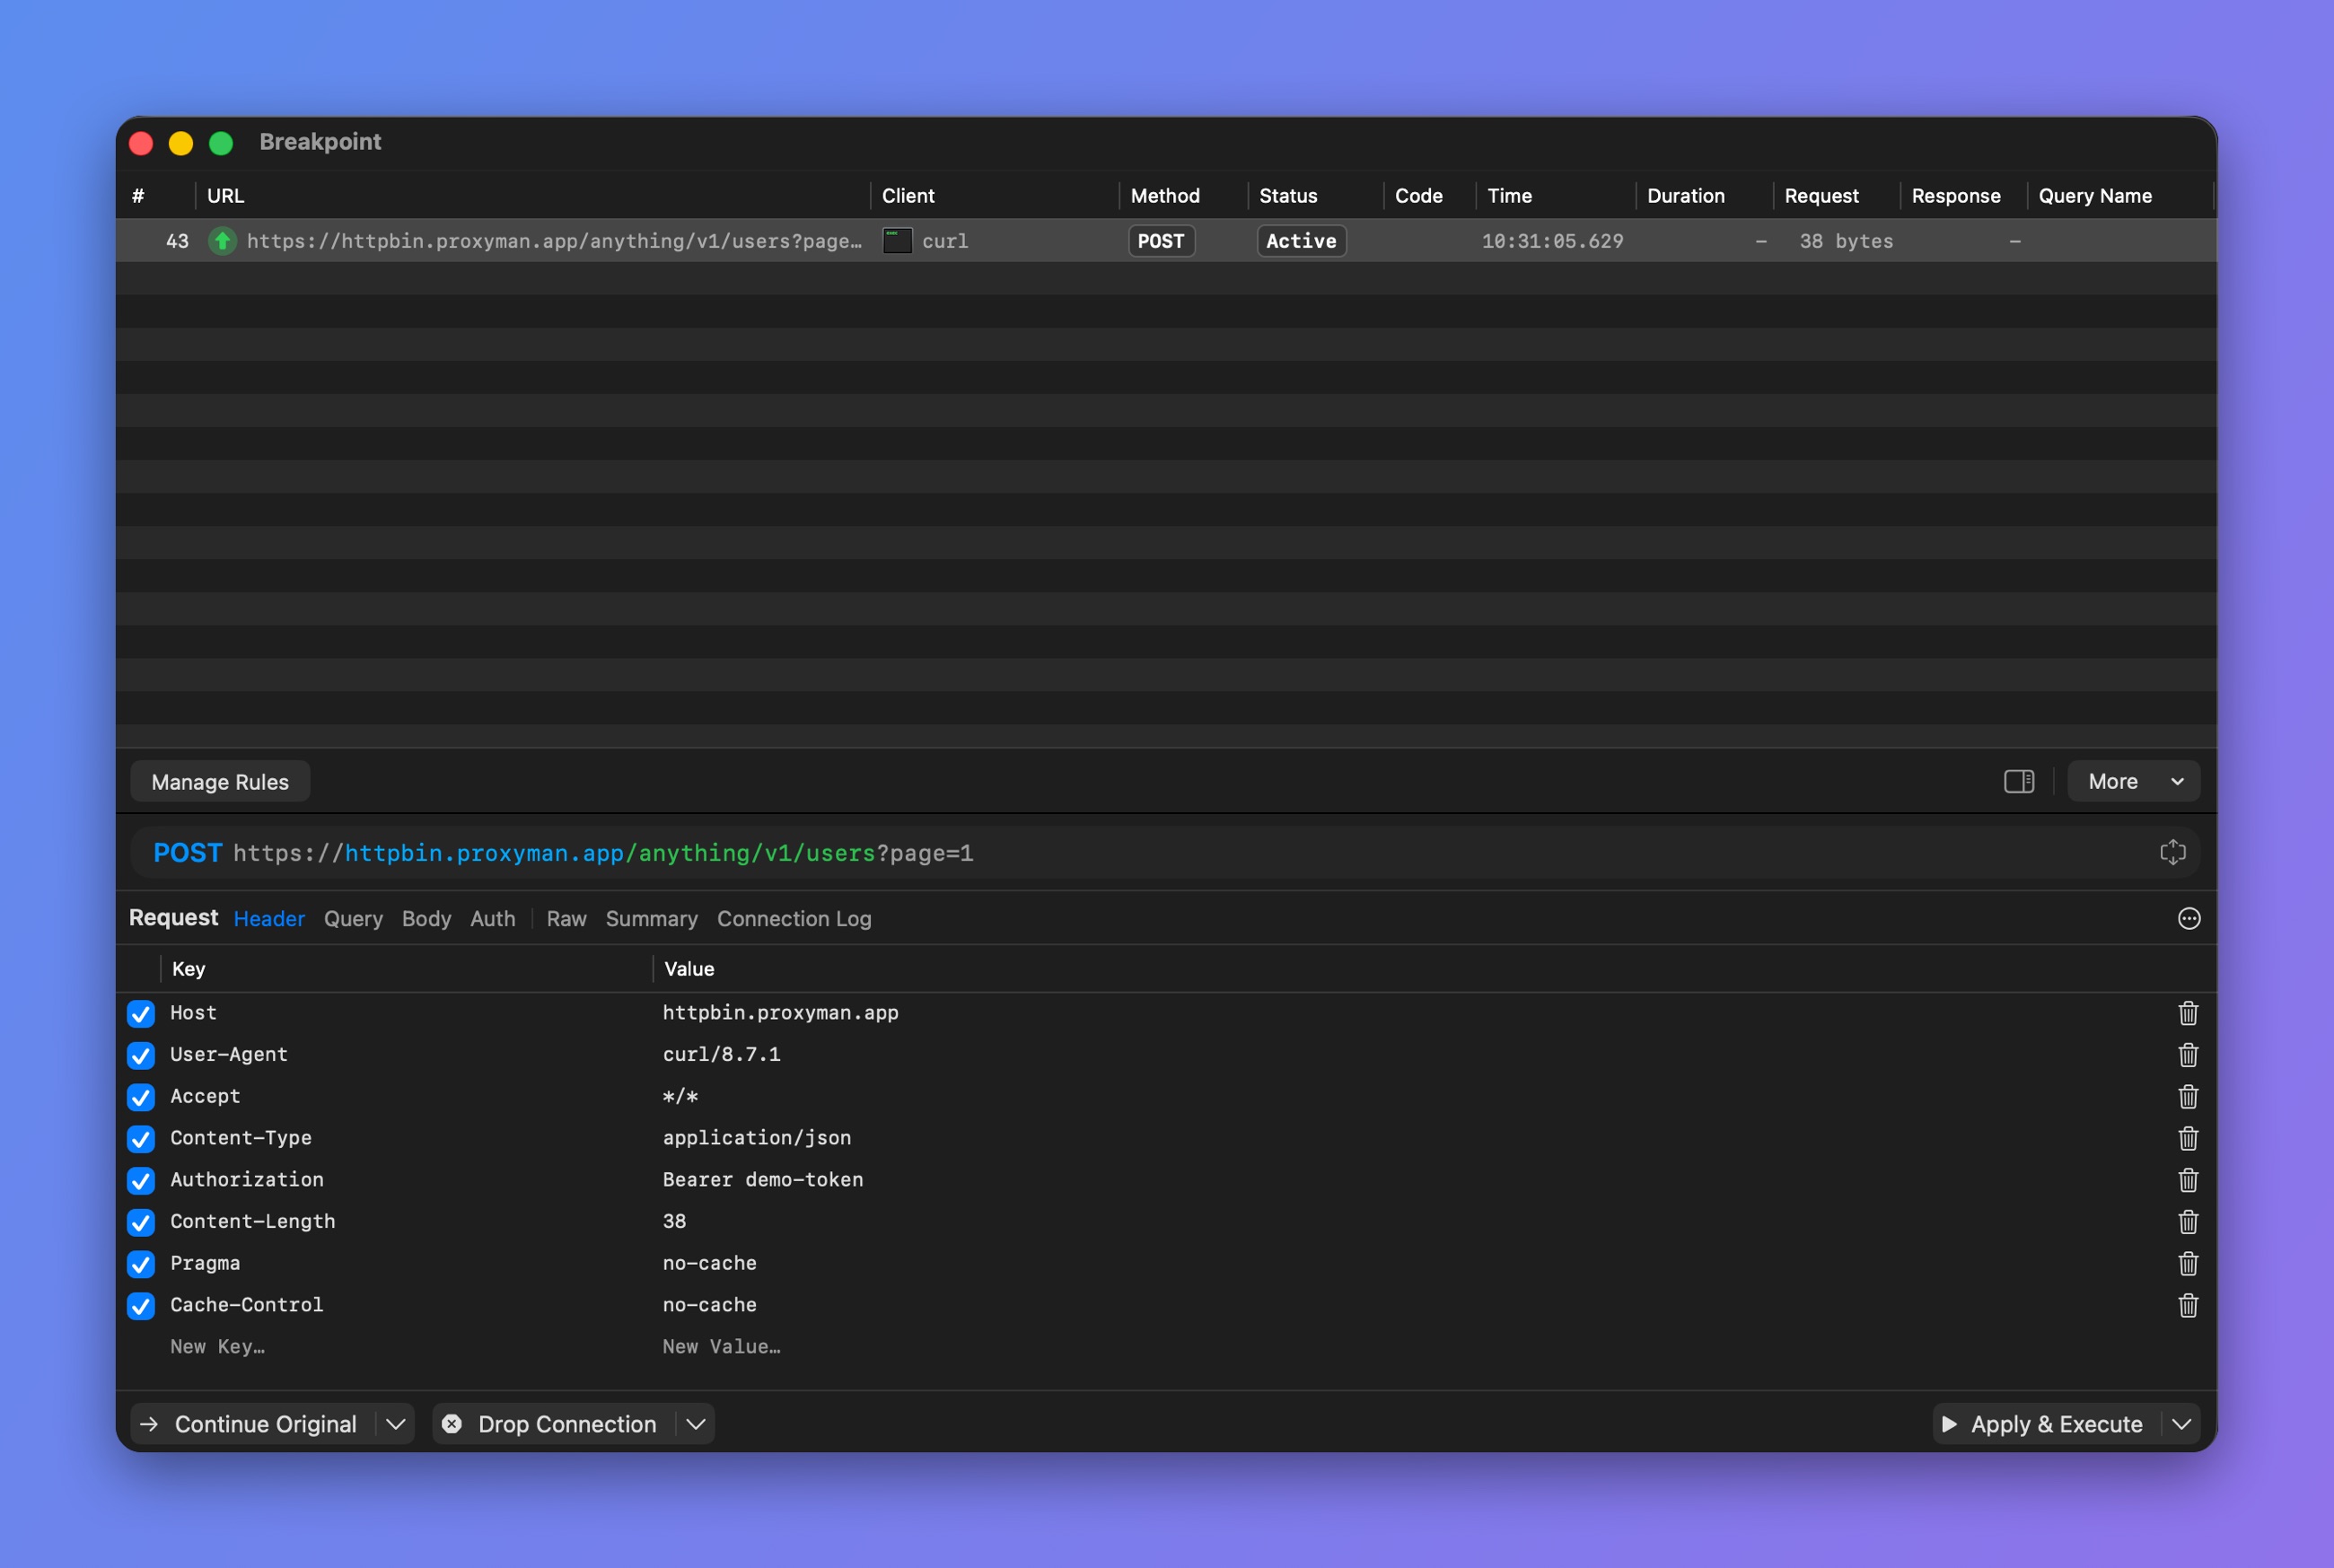Switch to the Query tab
The image size is (2334, 1568).
tap(353, 919)
